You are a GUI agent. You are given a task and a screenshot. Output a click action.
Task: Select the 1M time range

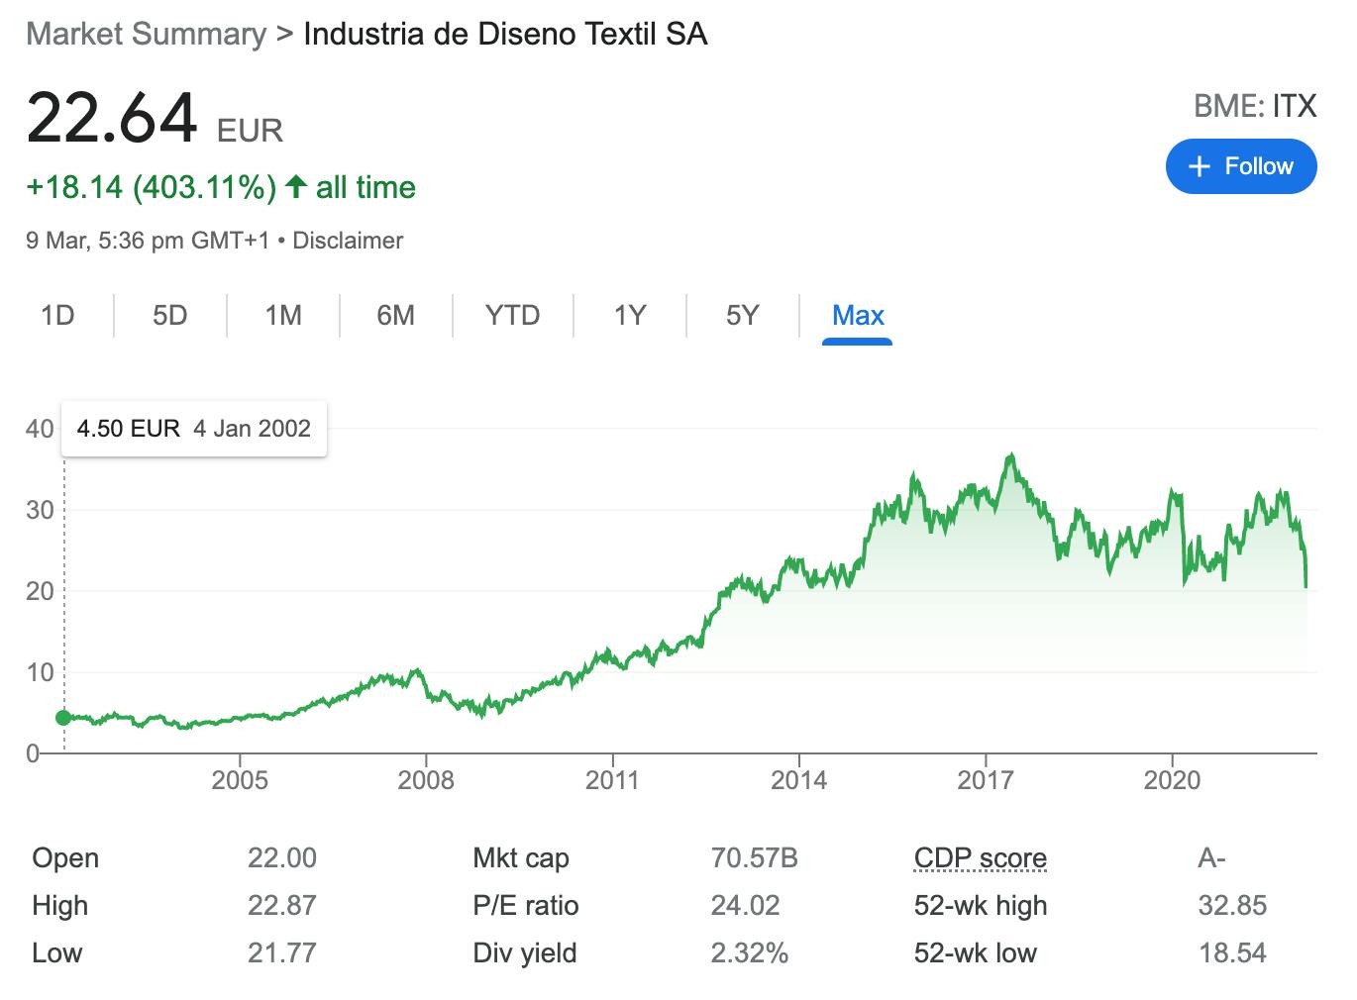coord(282,315)
